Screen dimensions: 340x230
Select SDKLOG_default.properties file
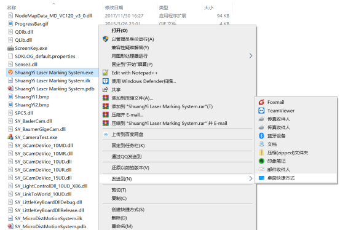[45, 56]
